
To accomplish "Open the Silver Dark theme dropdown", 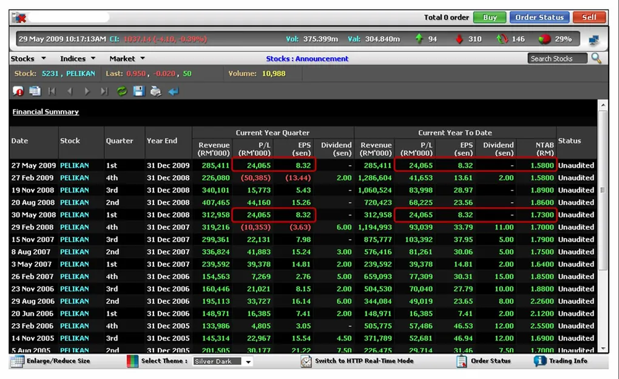I will coord(223,361).
